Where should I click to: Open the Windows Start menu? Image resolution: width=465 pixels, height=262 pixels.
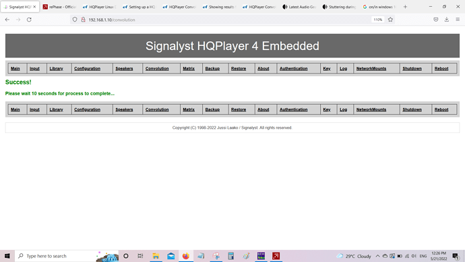click(7, 256)
